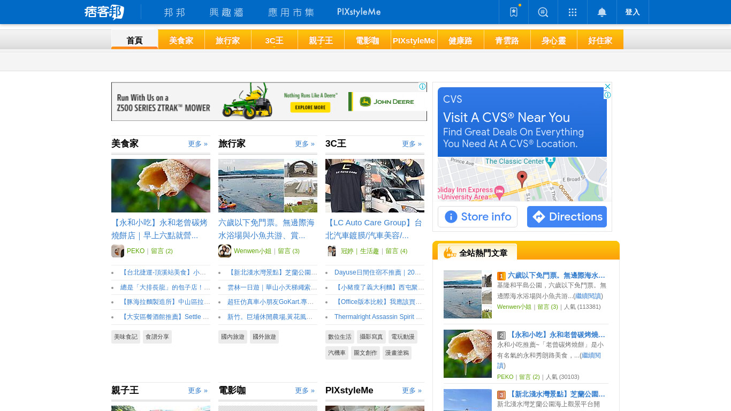
Task: Open the 青雲路 category dropdown tab
Action: [x=507, y=40]
